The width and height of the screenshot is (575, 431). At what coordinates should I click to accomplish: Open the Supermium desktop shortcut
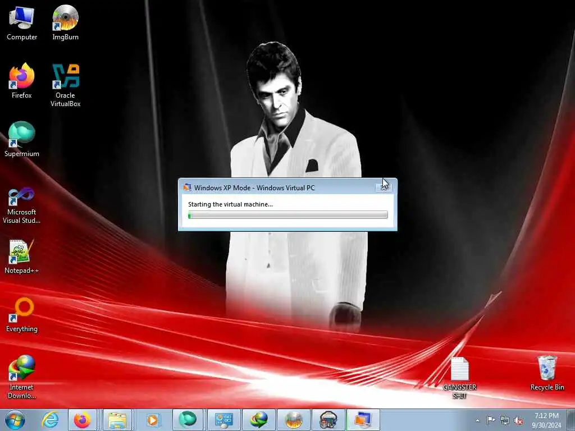pyautogui.click(x=22, y=139)
